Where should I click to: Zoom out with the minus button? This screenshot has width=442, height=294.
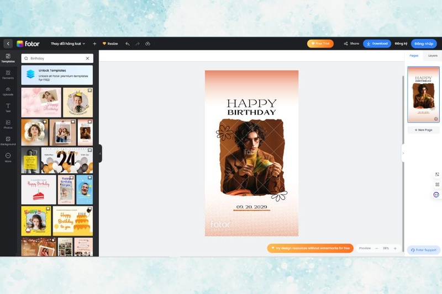pos(377,248)
